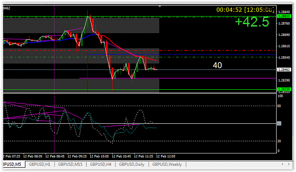Click the indicator 100 scale label
The width and height of the screenshot is (296, 172).
pos(280,96)
